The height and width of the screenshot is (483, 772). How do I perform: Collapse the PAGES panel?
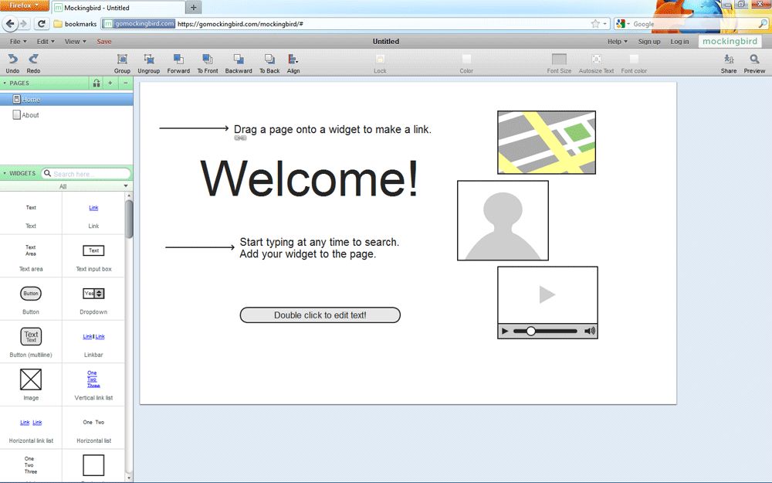point(5,83)
